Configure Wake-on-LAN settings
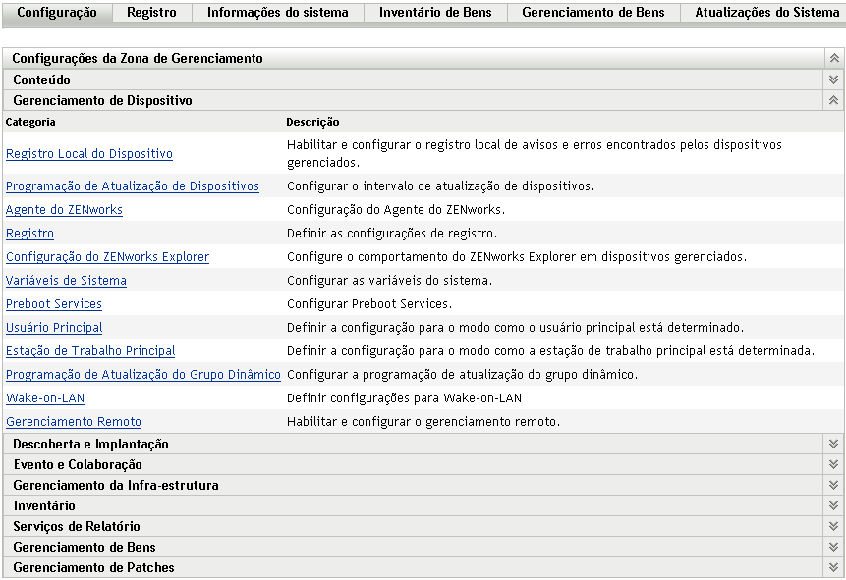The height and width of the screenshot is (580, 846). (x=44, y=399)
